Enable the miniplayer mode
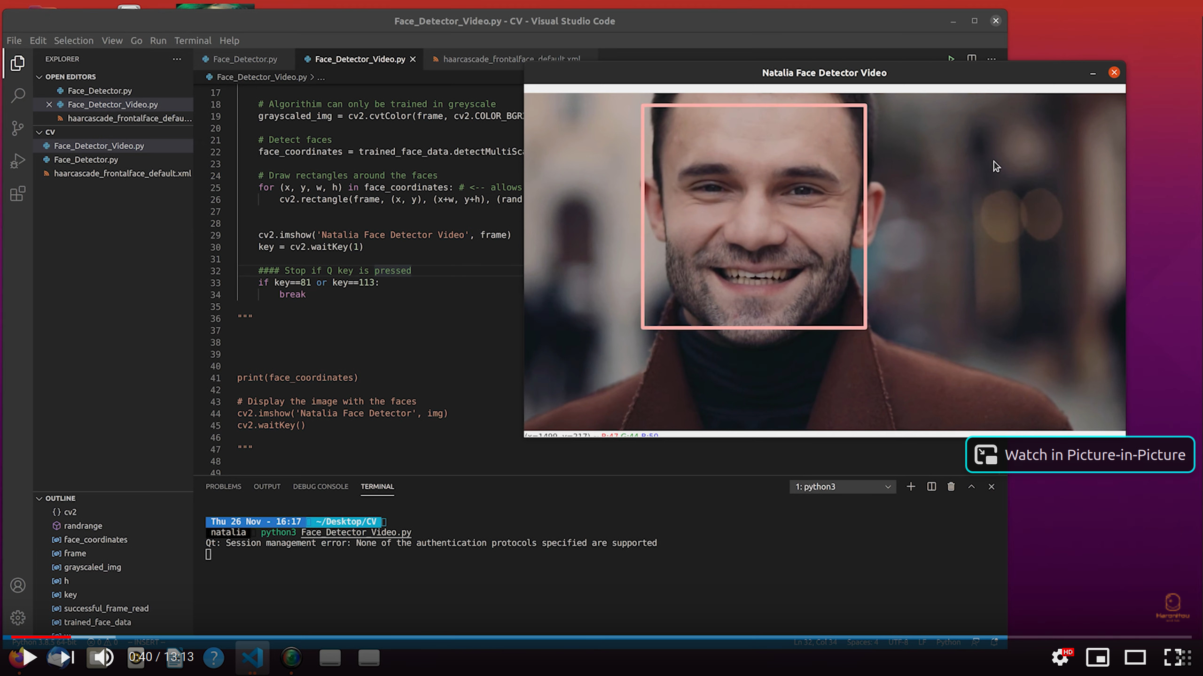The width and height of the screenshot is (1203, 676). (1098, 657)
